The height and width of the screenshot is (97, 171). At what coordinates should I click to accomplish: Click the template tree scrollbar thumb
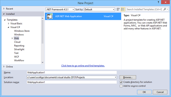[42, 32]
